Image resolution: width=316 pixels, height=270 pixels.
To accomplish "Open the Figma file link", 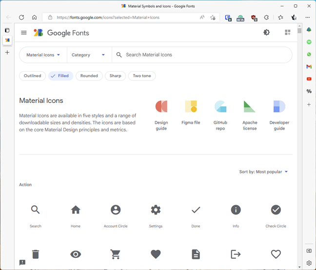I will click(x=191, y=113).
